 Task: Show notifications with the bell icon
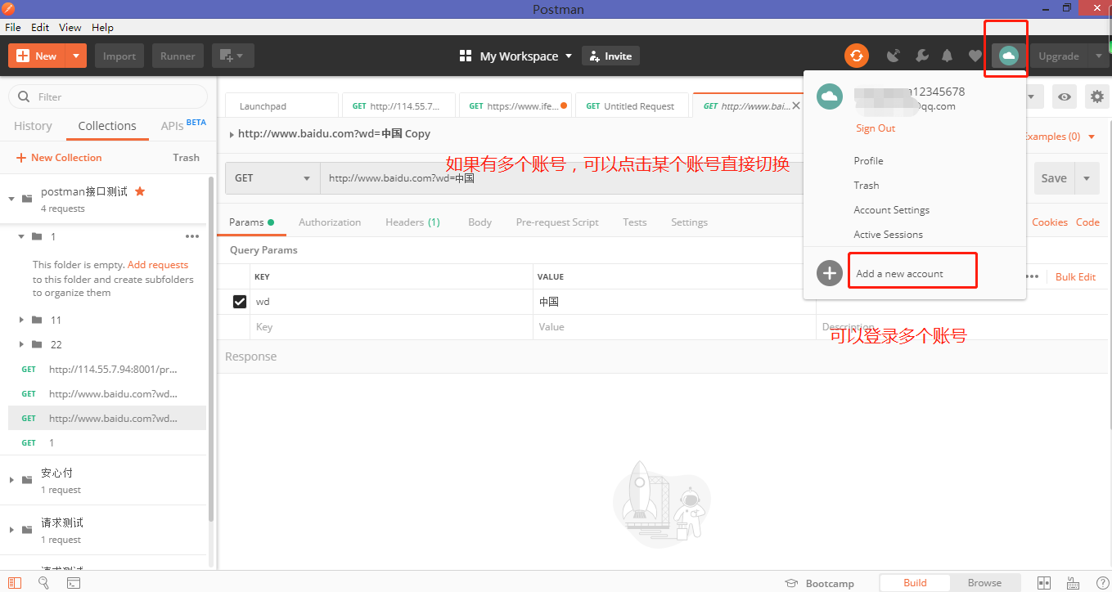[x=948, y=56]
